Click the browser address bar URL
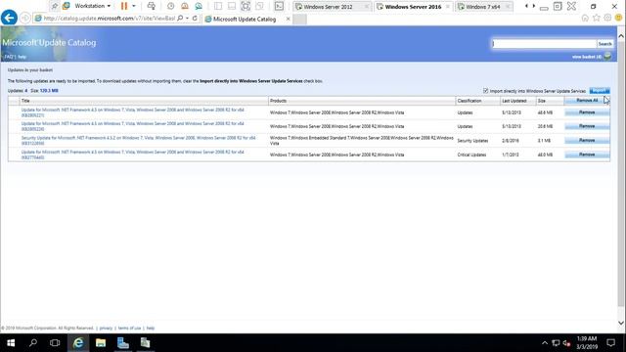The width and height of the screenshot is (626, 352). [x=109, y=19]
